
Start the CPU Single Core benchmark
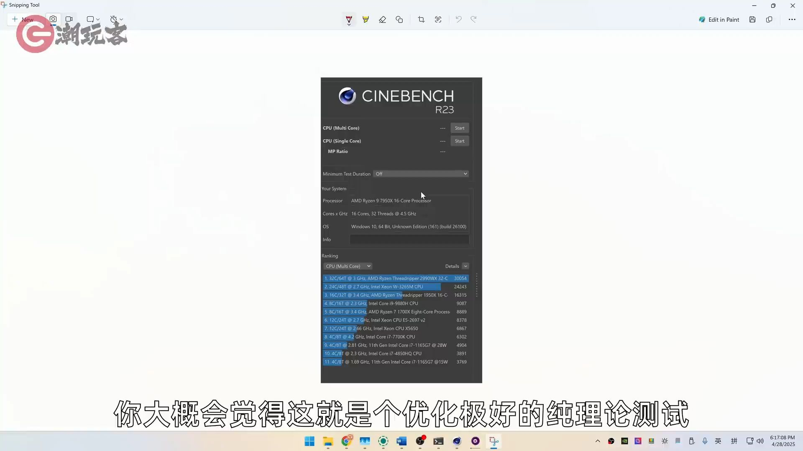[x=459, y=141]
